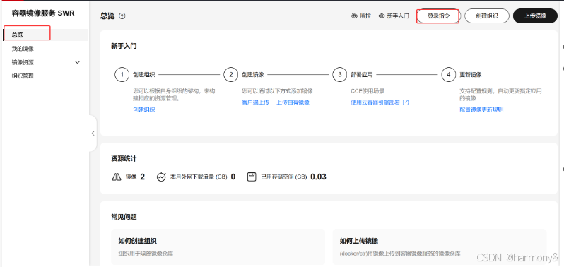Open the 配置镜像更新规则 link
This screenshot has width=564, height=267.
pos(481,109)
